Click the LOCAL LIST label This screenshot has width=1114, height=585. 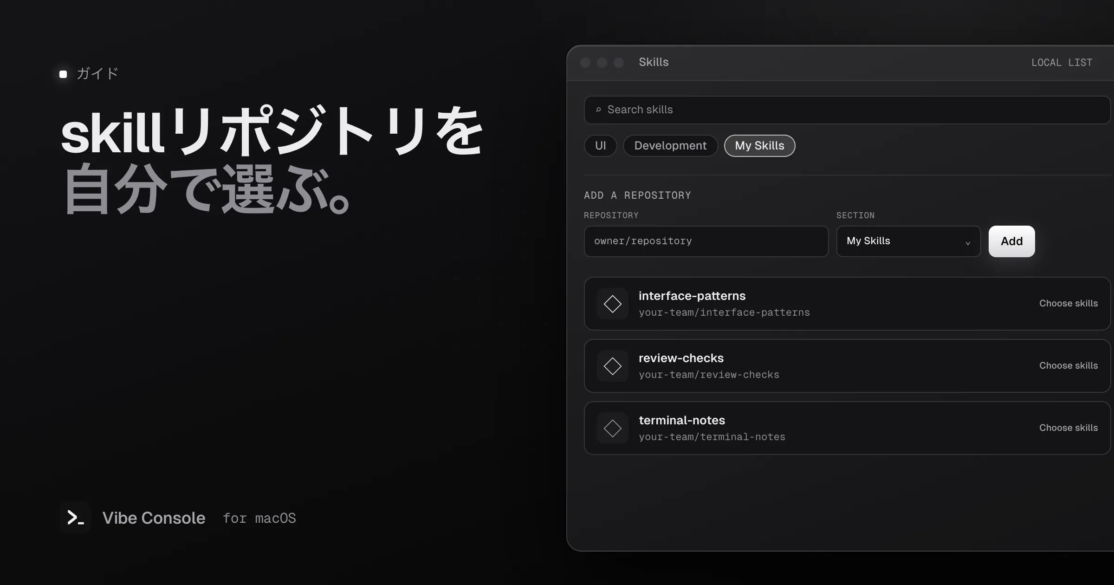(1062, 63)
